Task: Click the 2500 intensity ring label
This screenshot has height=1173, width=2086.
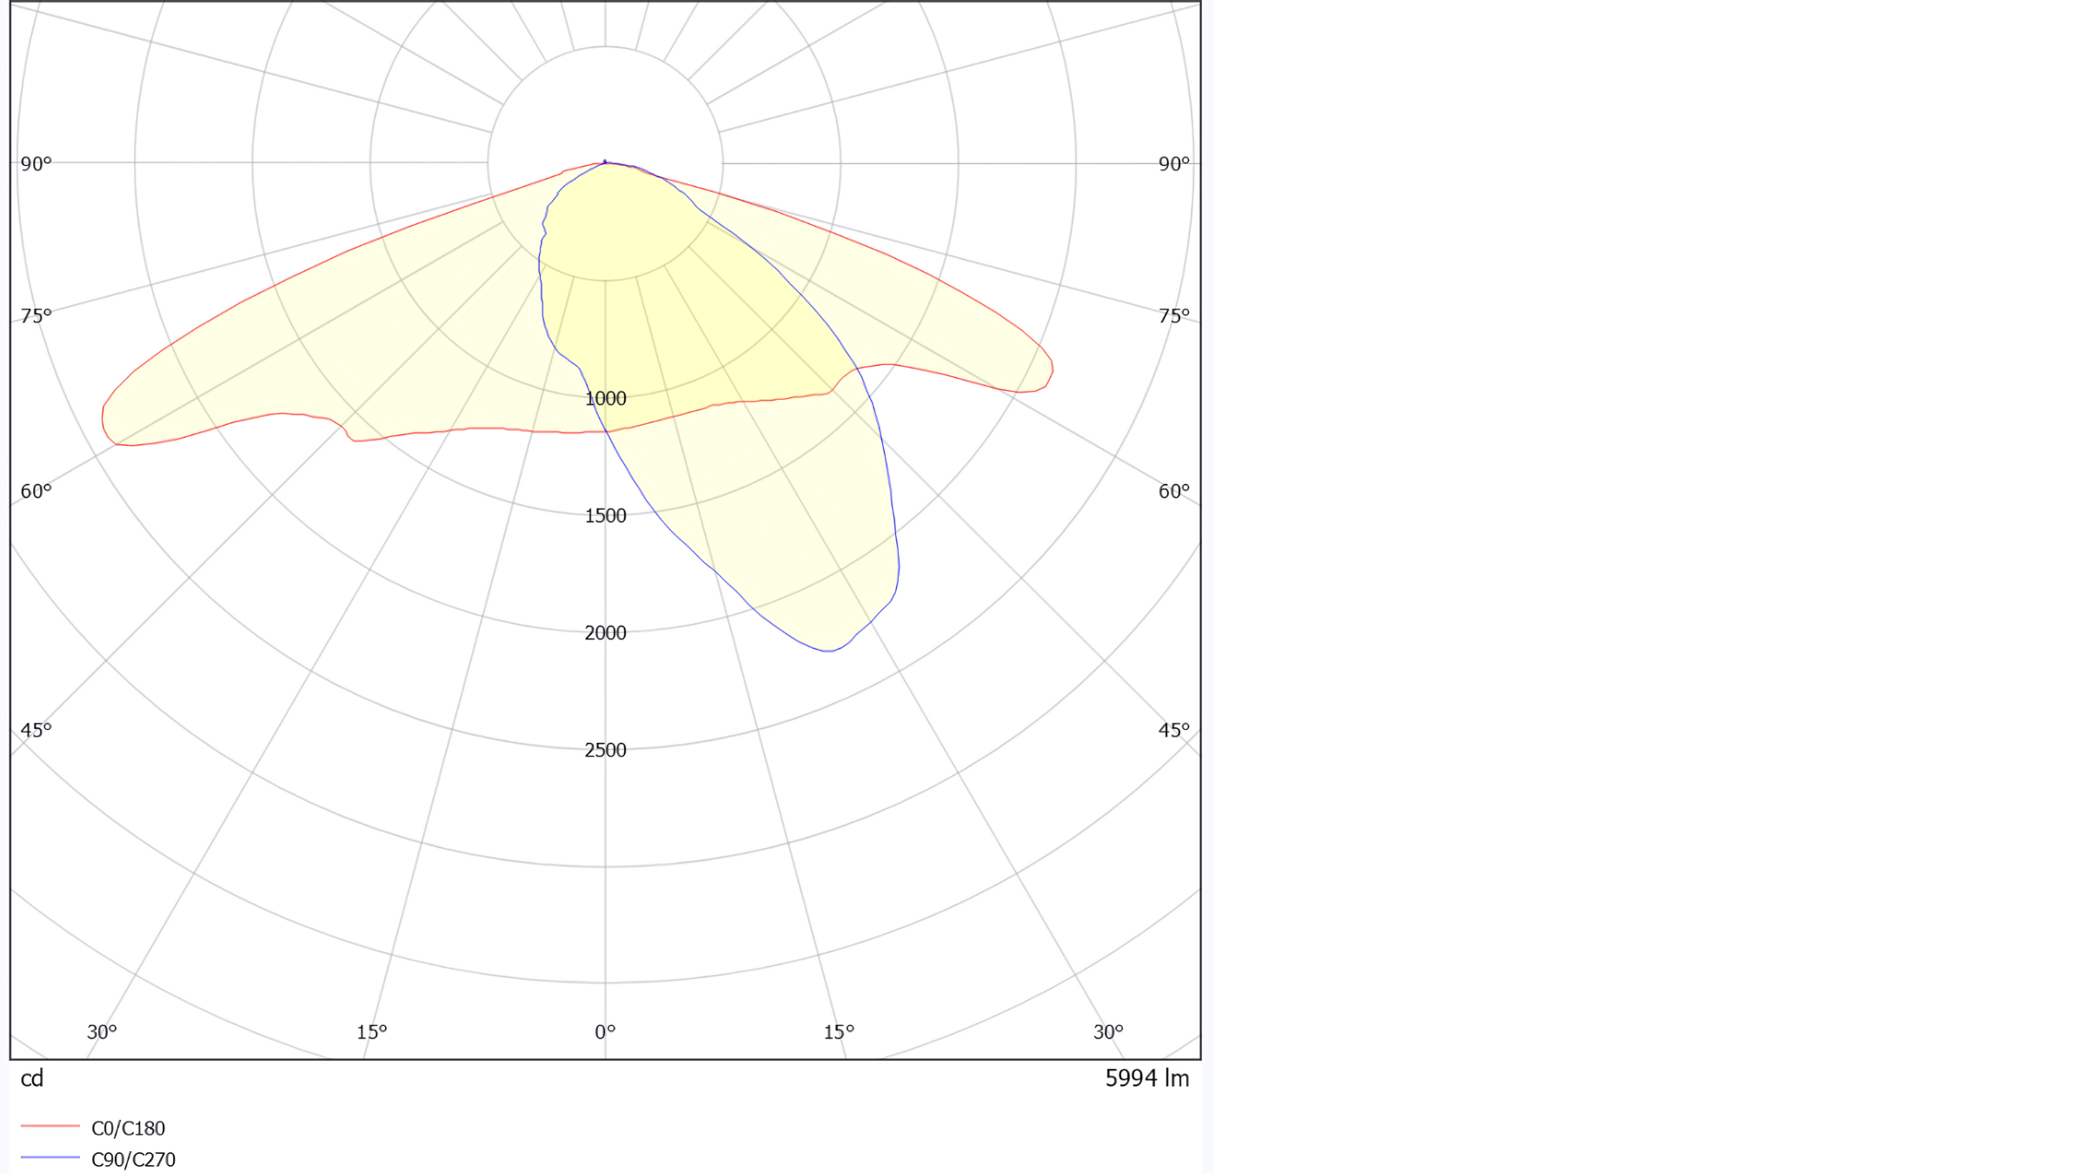Action: point(605,751)
